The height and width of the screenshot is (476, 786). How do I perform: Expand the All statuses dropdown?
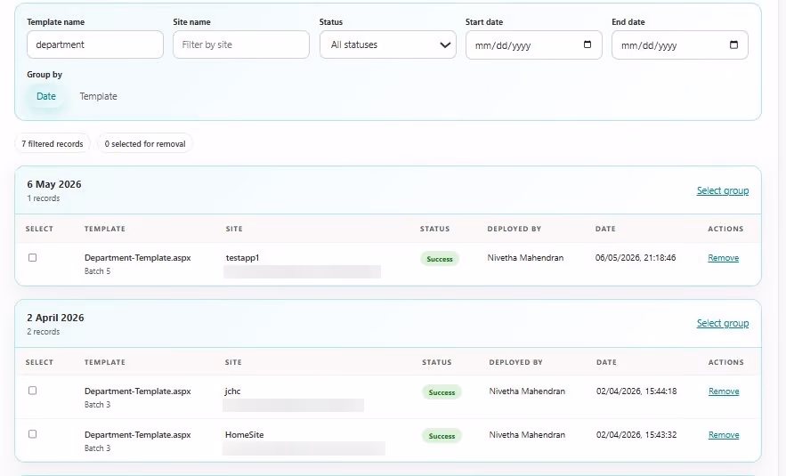pyautogui.click(x=388, y=44)
